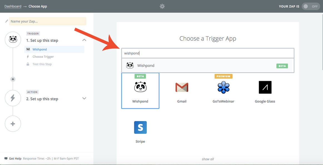Click the lock icon beside Test this Step
Viewport: 323px width, 165px height.
(x=28, y=64)
